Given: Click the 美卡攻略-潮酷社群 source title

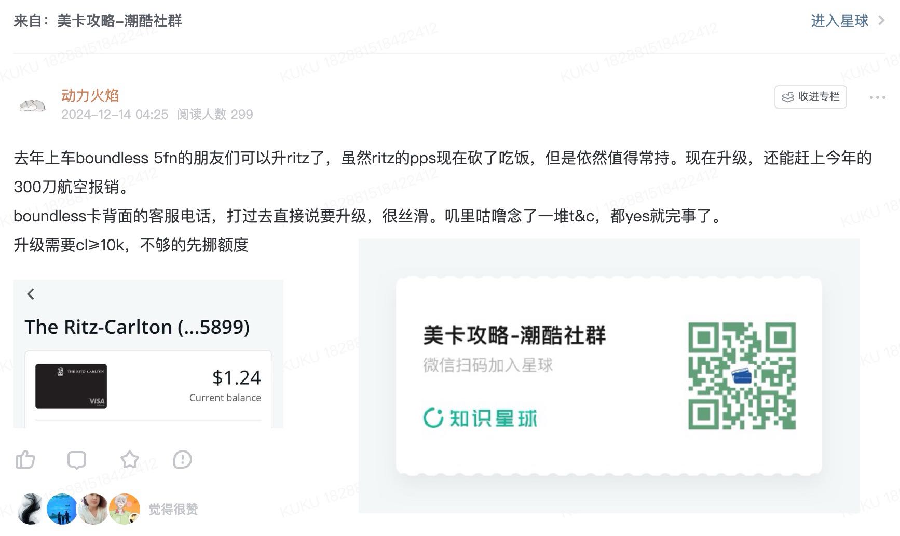Looking at the screenshot, I should [x=119, y=21].
